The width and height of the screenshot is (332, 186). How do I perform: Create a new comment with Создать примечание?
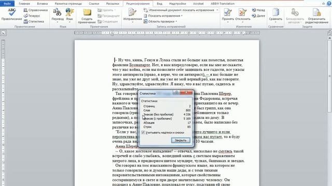pos(87,16)
